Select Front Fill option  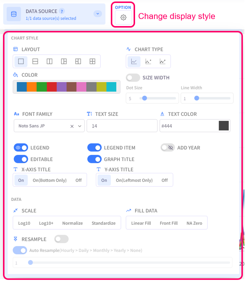coord(169,223)
